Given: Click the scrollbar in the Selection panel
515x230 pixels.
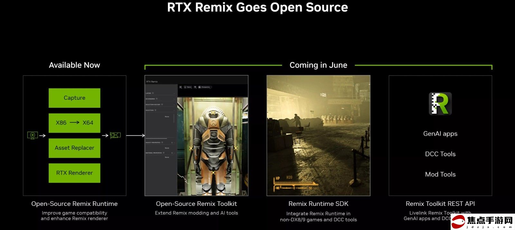Looking at the screenshot, I should [x=174, y=118].
